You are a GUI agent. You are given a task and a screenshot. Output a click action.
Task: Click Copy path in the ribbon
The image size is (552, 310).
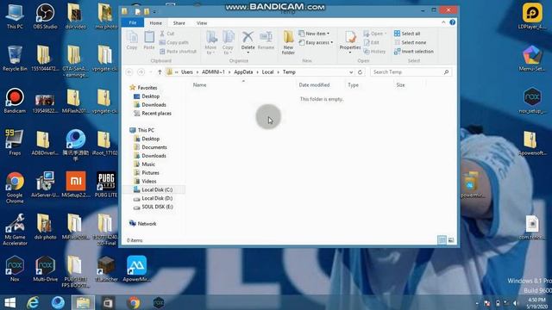pos(174,42)
